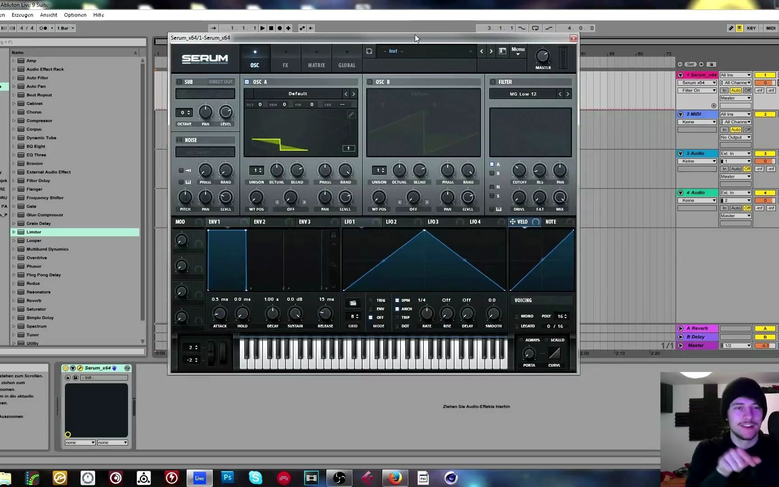Open the Hilfe menu
Screen dimensions: 779x487
point(99,15)
